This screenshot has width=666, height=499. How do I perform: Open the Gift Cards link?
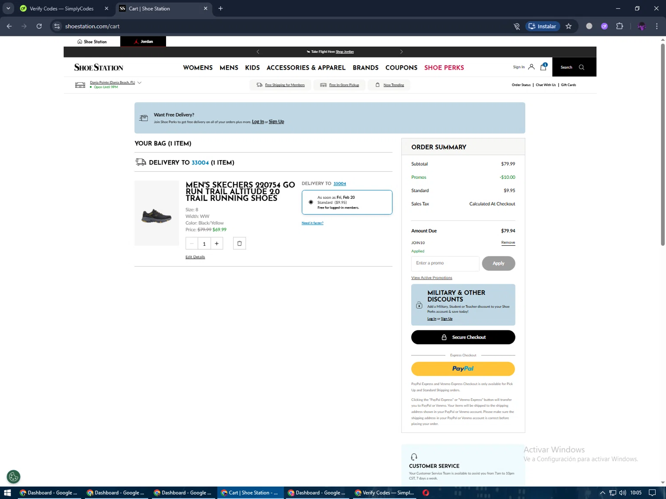pyautogui.click(x=568, y=85)
